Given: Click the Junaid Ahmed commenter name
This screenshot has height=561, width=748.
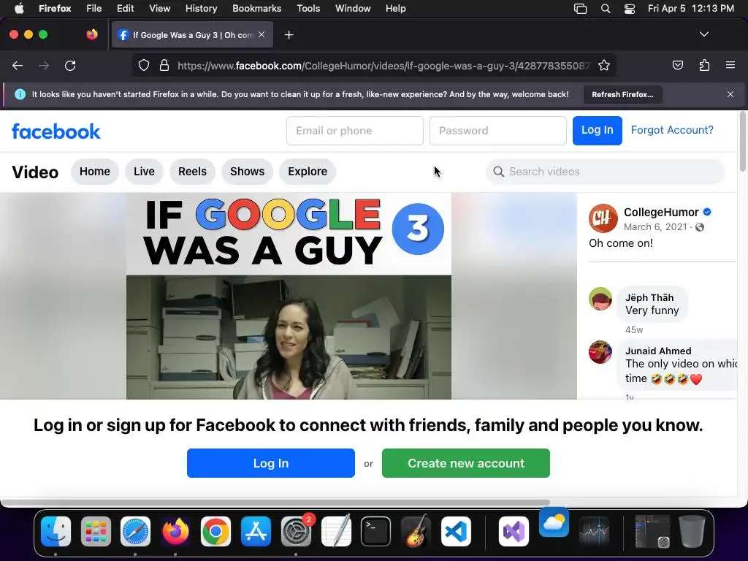Looking at the screenshot, I should click(x=658, y=351).
